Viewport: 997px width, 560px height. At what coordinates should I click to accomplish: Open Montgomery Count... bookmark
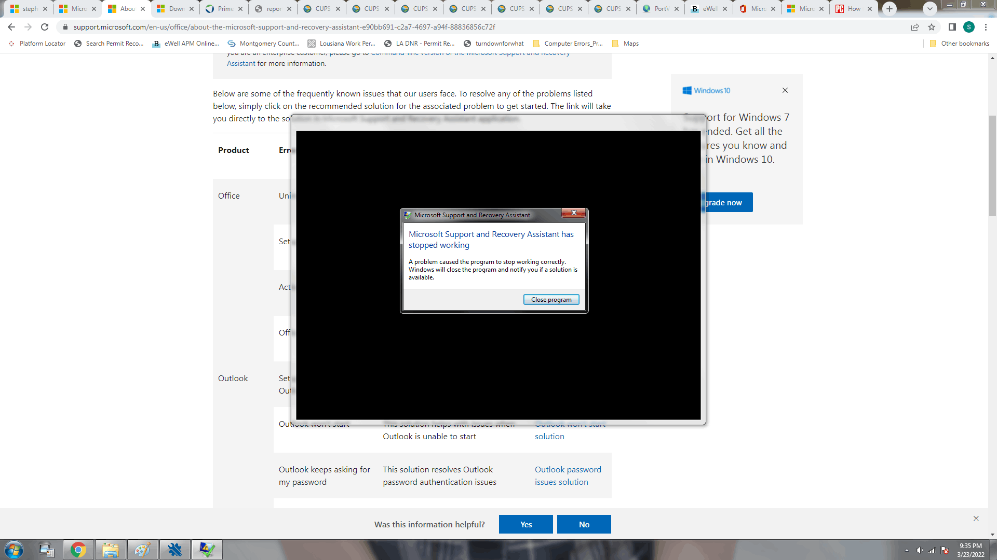[x=264, y=44]
